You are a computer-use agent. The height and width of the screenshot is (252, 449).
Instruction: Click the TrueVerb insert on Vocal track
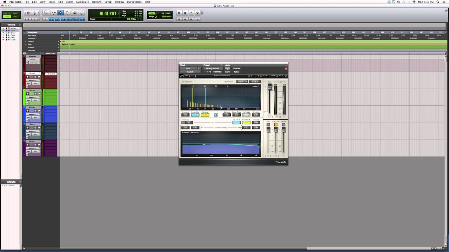coord(51,73)
